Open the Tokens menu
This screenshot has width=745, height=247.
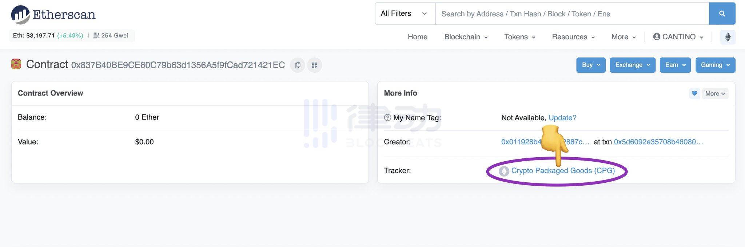[519, 37]
